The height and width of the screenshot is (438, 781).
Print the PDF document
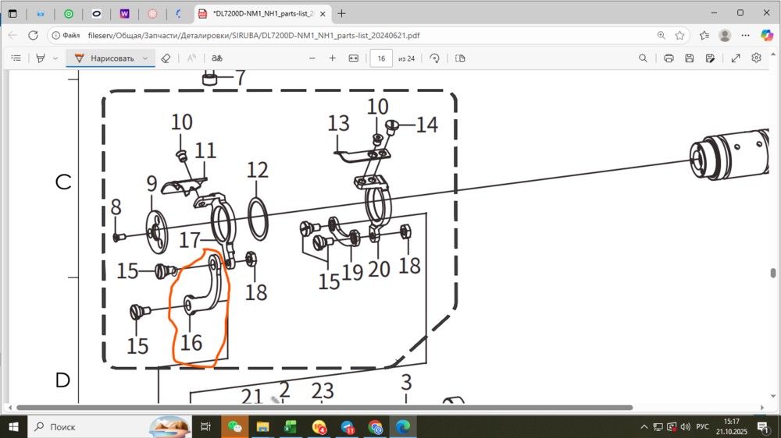point(669,58)
